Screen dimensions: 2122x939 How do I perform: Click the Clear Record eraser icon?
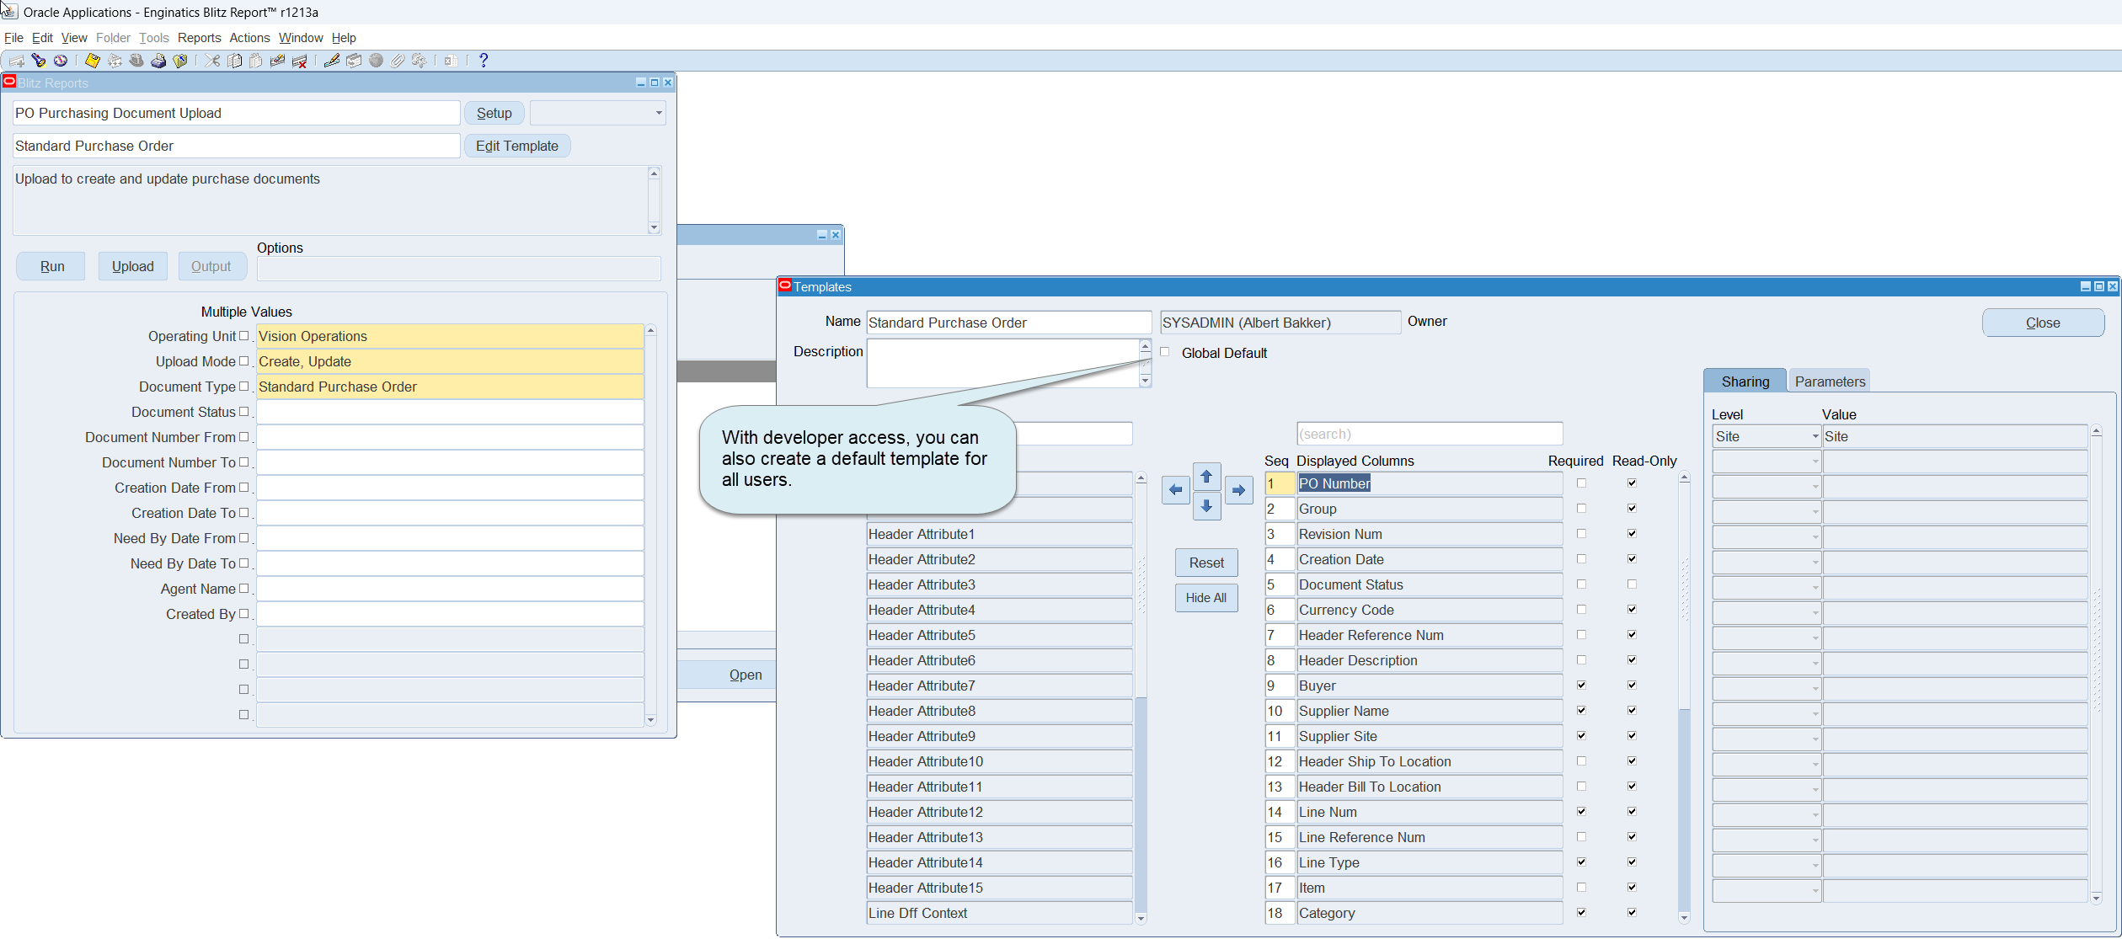coord(278,61)
